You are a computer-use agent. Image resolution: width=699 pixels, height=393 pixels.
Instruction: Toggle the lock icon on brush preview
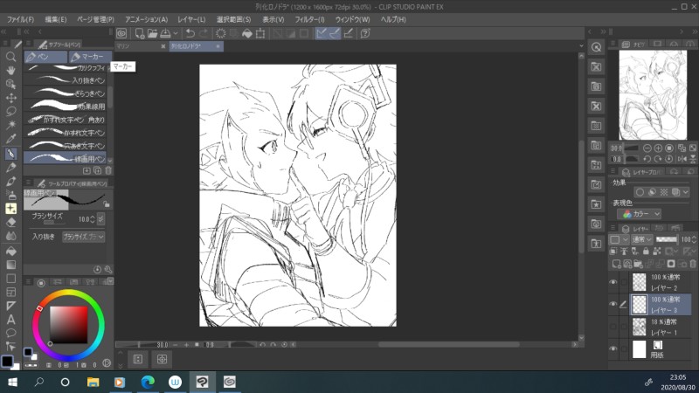(106, 203)
